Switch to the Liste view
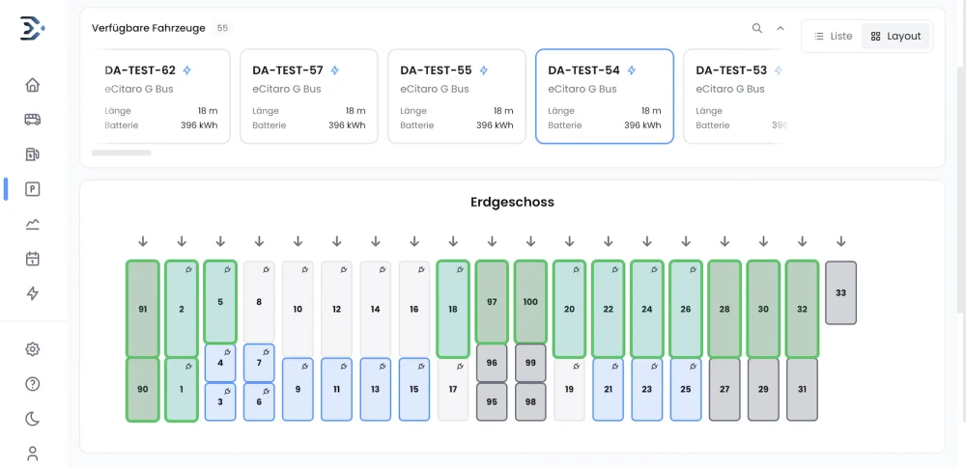966x468 pixels. pos(833,36)
